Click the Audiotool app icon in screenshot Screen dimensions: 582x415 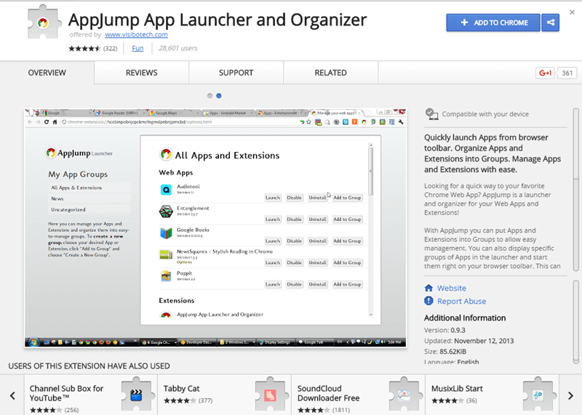tap(166, 190)
